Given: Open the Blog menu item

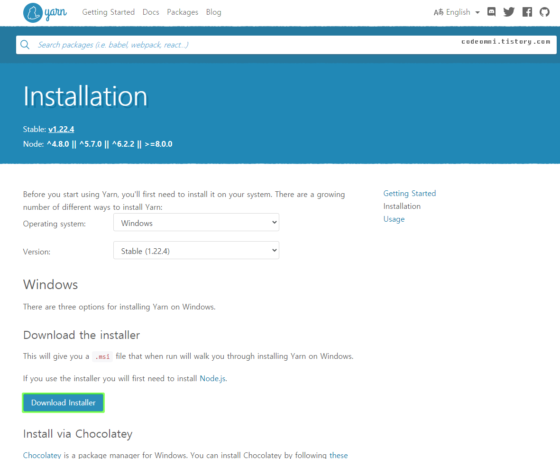Looking at the screenshot, I should point(213,12).
